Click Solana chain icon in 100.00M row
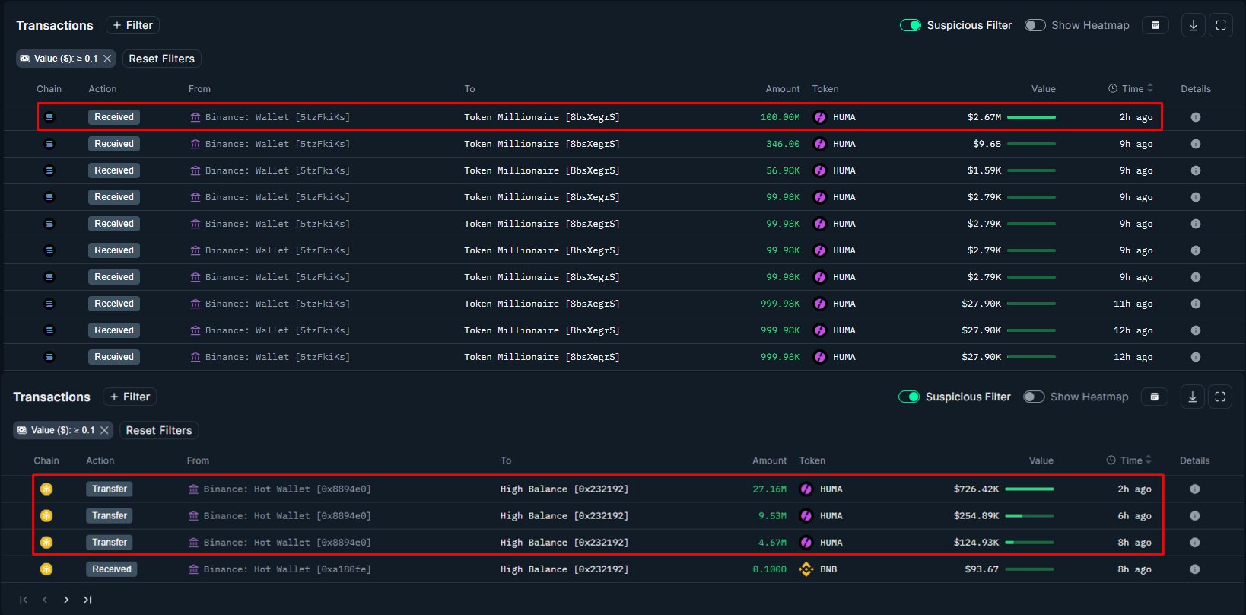Viewport: 1246px width, 615px height. click(49, 117)
